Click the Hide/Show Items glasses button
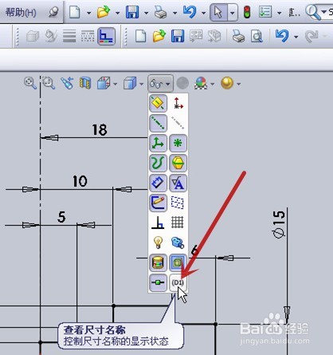This screenshot has width=333, height=355. (160, 84)
